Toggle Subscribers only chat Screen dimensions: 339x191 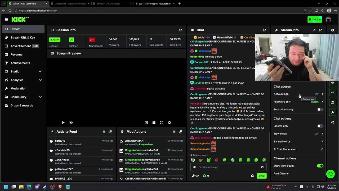tap(320, 110)
